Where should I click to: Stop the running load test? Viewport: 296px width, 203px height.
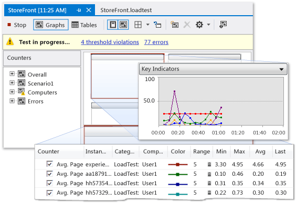click(x=17, y=25)
